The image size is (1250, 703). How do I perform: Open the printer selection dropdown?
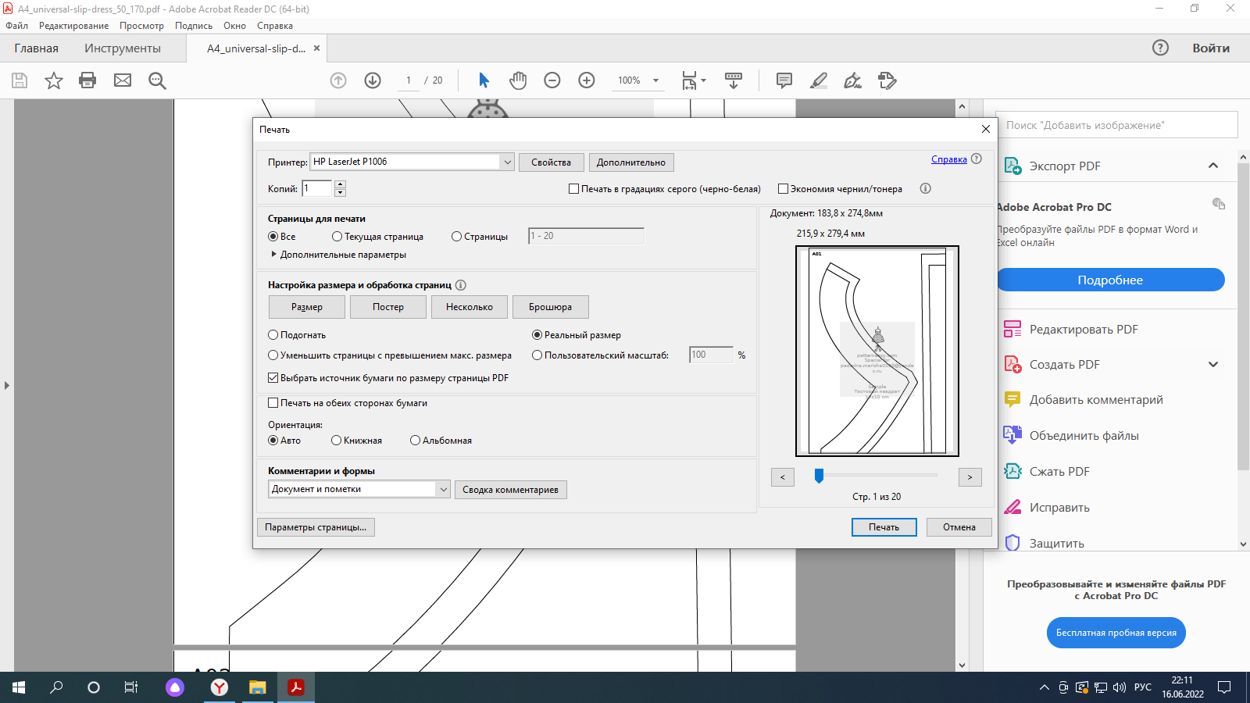coord(507,162)
